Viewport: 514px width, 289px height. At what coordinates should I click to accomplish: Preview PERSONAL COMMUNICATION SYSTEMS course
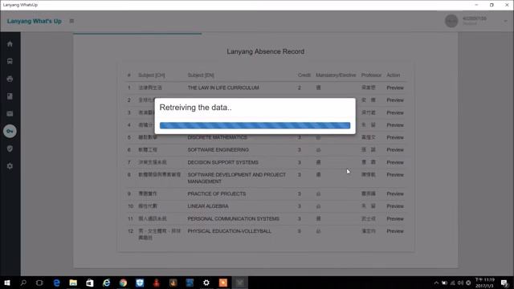pyautogui.click(x=395, y=219)
